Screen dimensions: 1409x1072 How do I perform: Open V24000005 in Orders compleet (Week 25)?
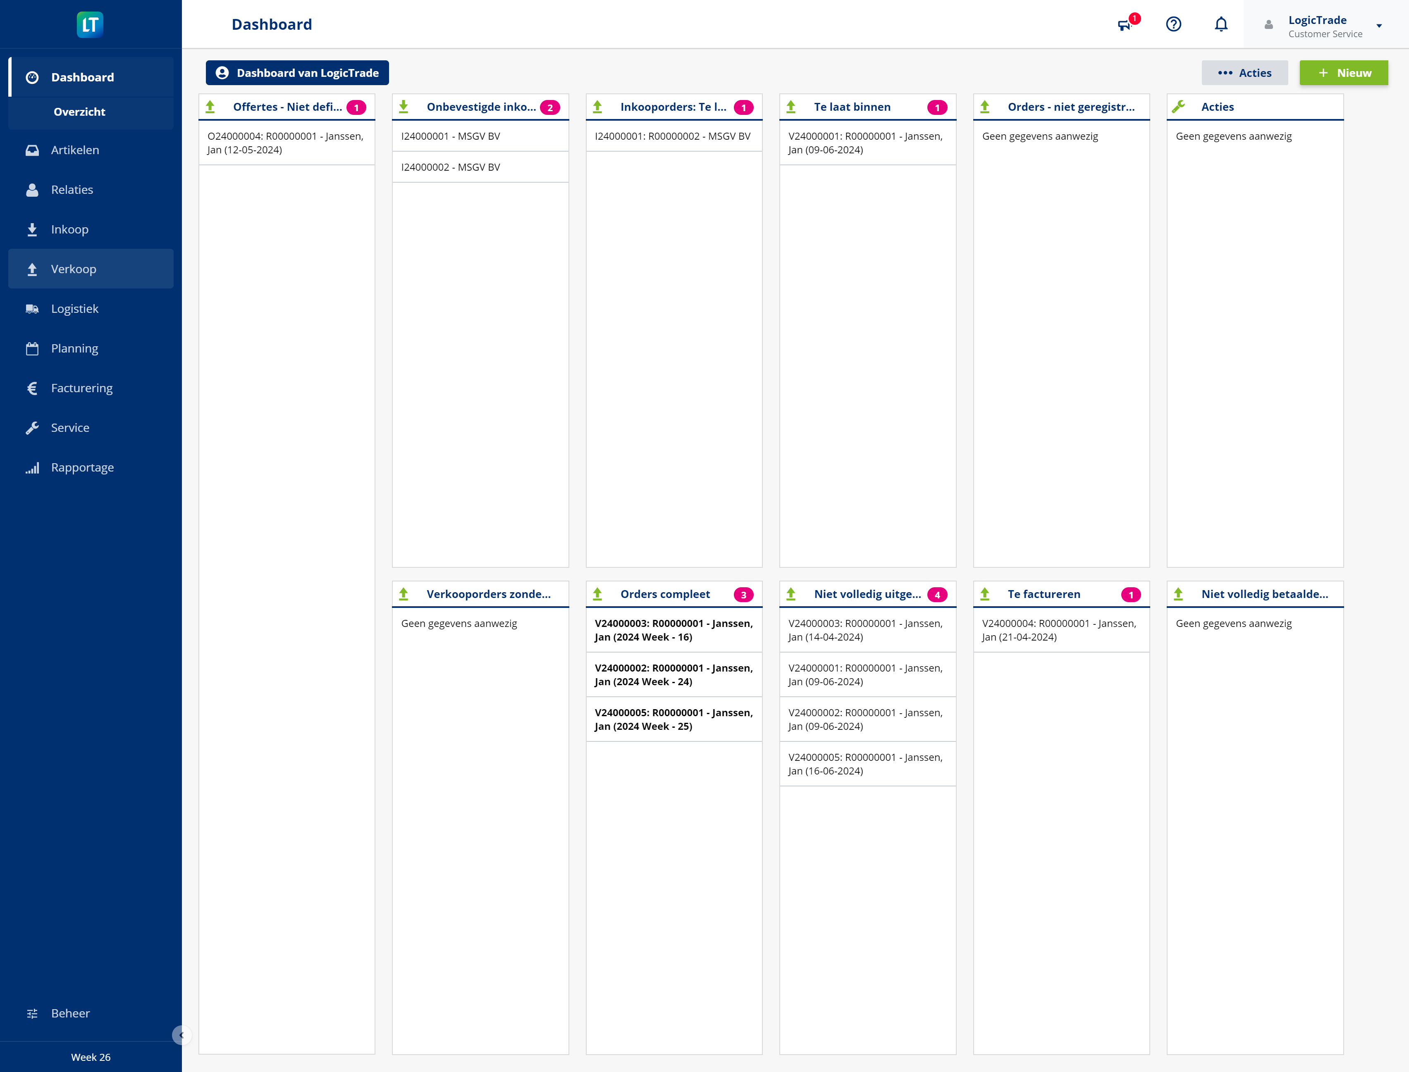[x=674, y=719]
